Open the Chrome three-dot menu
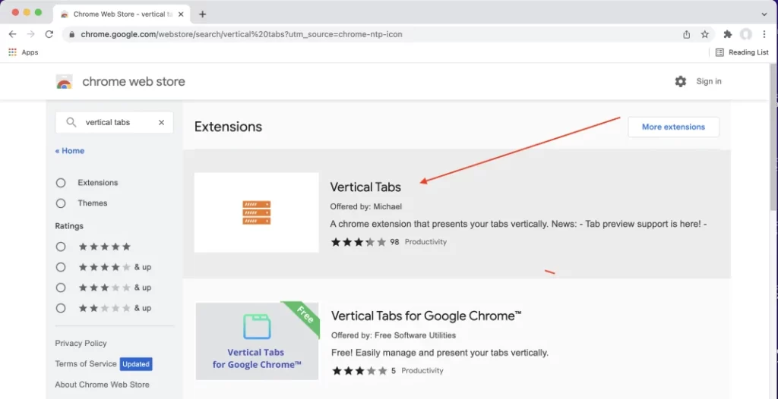Image resolution: width=778 pixels, height=399 pixels. (764, 34)
